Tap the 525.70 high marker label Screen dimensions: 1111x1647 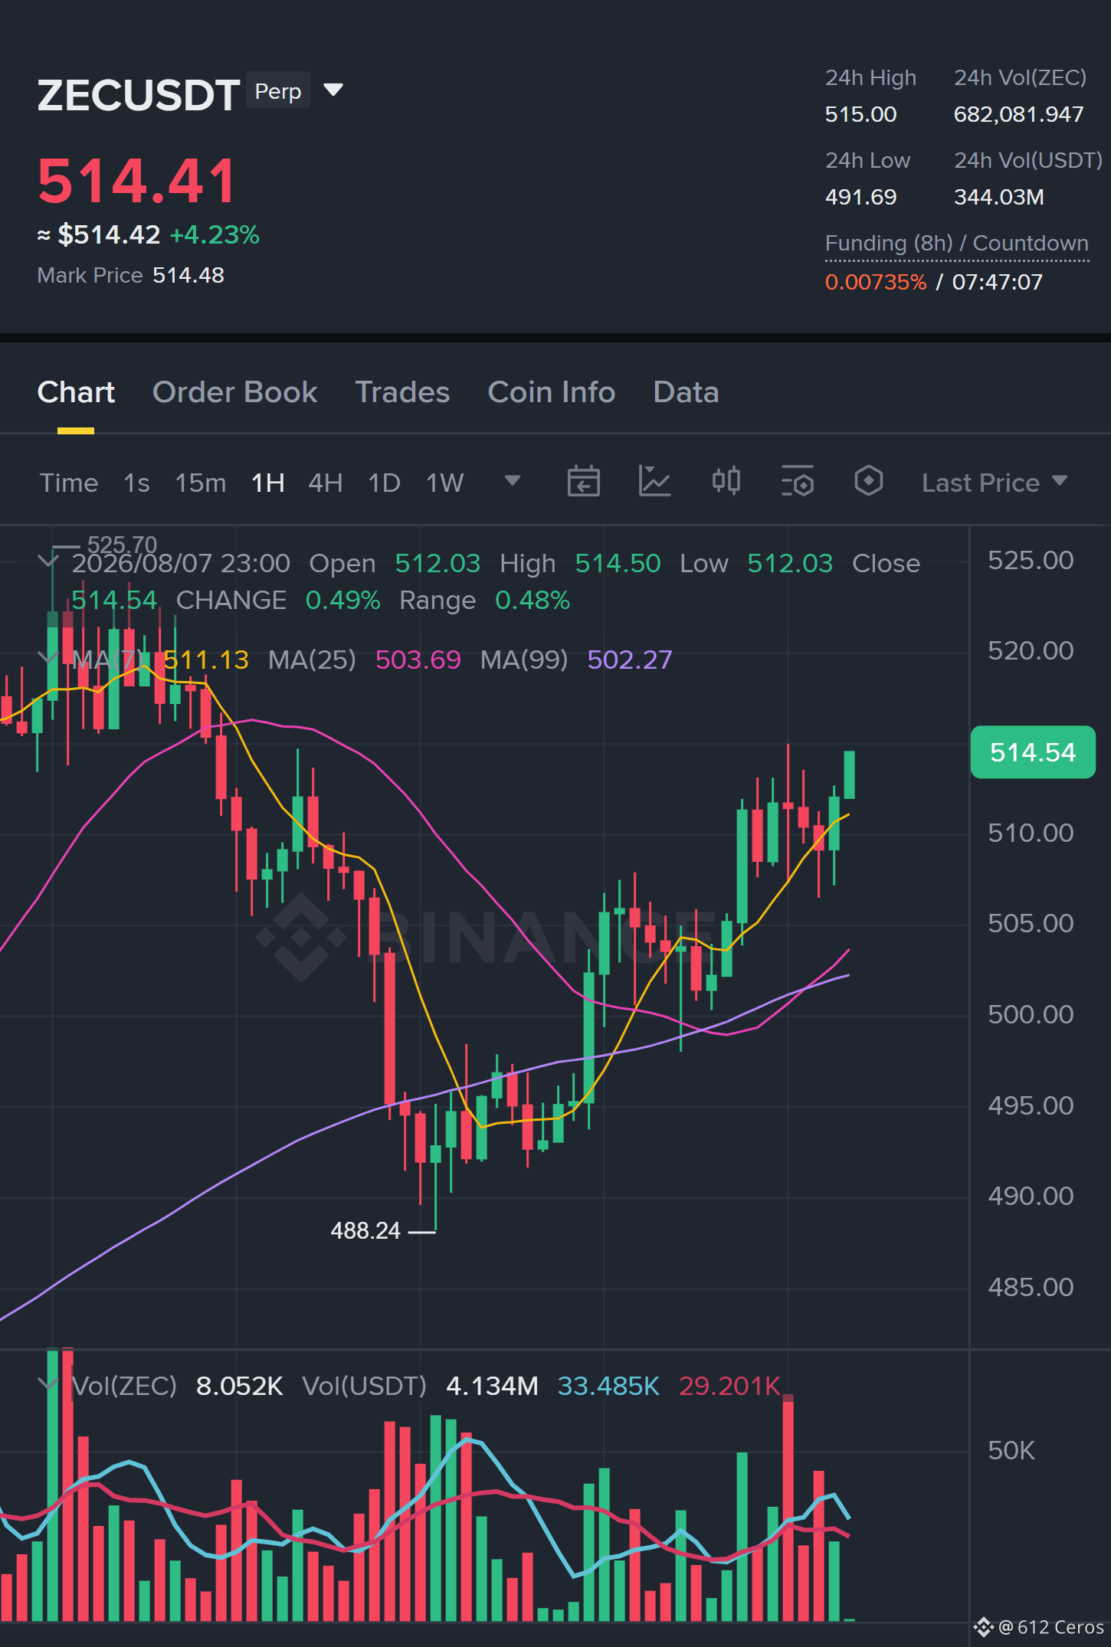(x=122, y=545)
